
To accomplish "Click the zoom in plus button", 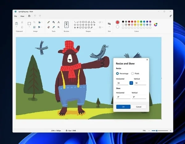I will click(171, 131).
